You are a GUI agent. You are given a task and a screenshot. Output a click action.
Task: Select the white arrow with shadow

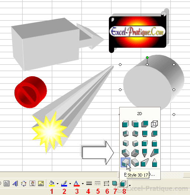(x=97, y=153)
